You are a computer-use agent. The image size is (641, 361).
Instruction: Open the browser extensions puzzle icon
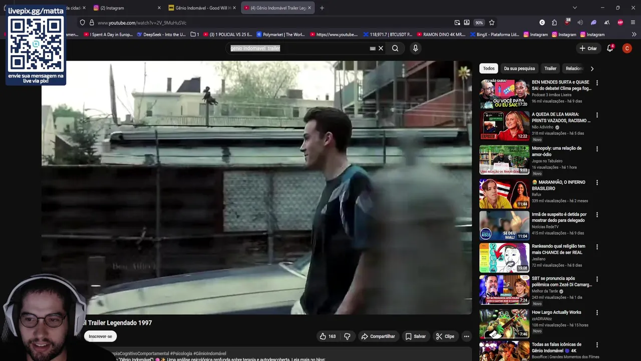tap(554, 23)
